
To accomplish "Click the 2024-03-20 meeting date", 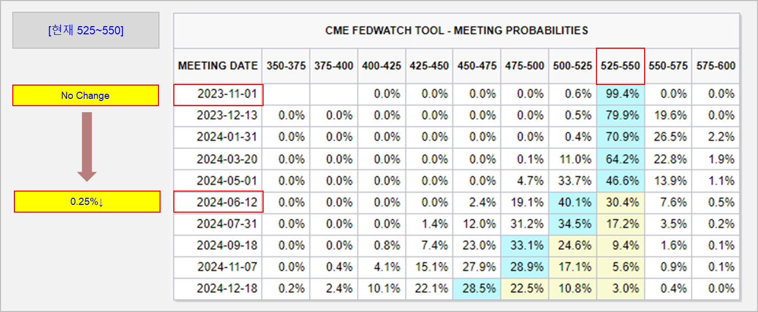I will tap(218, 159).
